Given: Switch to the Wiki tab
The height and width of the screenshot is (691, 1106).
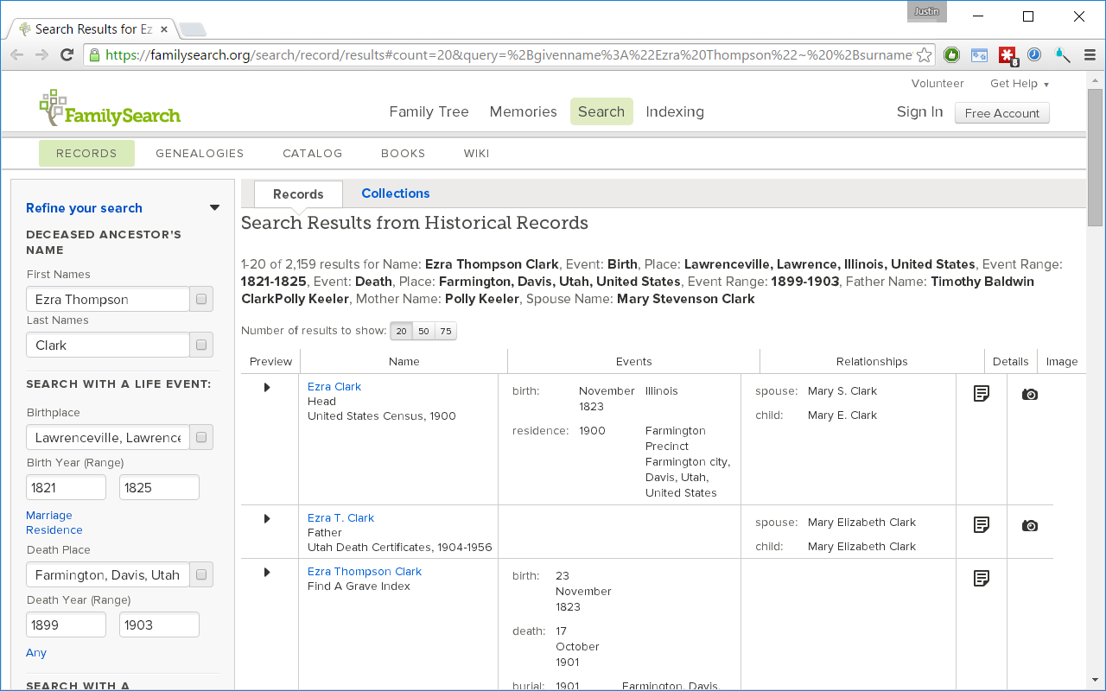Looking at the screenshot, I should 477,154.
